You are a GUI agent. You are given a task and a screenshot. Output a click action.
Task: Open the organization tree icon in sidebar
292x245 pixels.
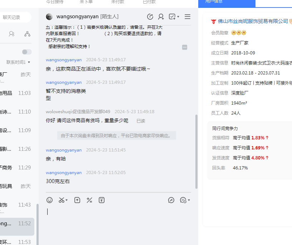click(x=27, y=34)
